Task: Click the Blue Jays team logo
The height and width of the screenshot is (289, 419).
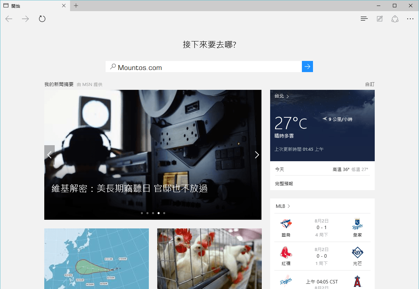Action: pyautogui.click(x=286, y=224)
